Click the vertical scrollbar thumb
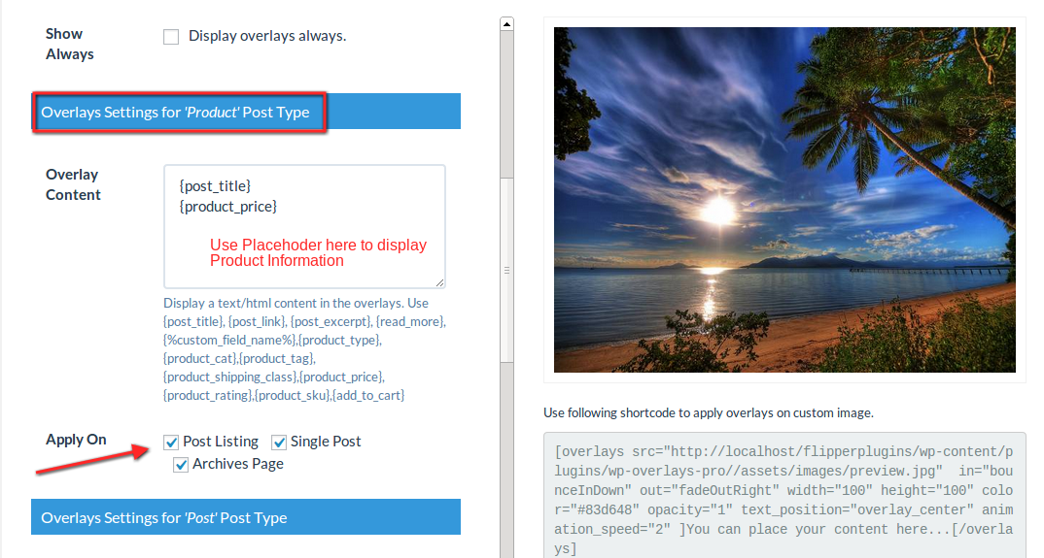 (506, 270)
